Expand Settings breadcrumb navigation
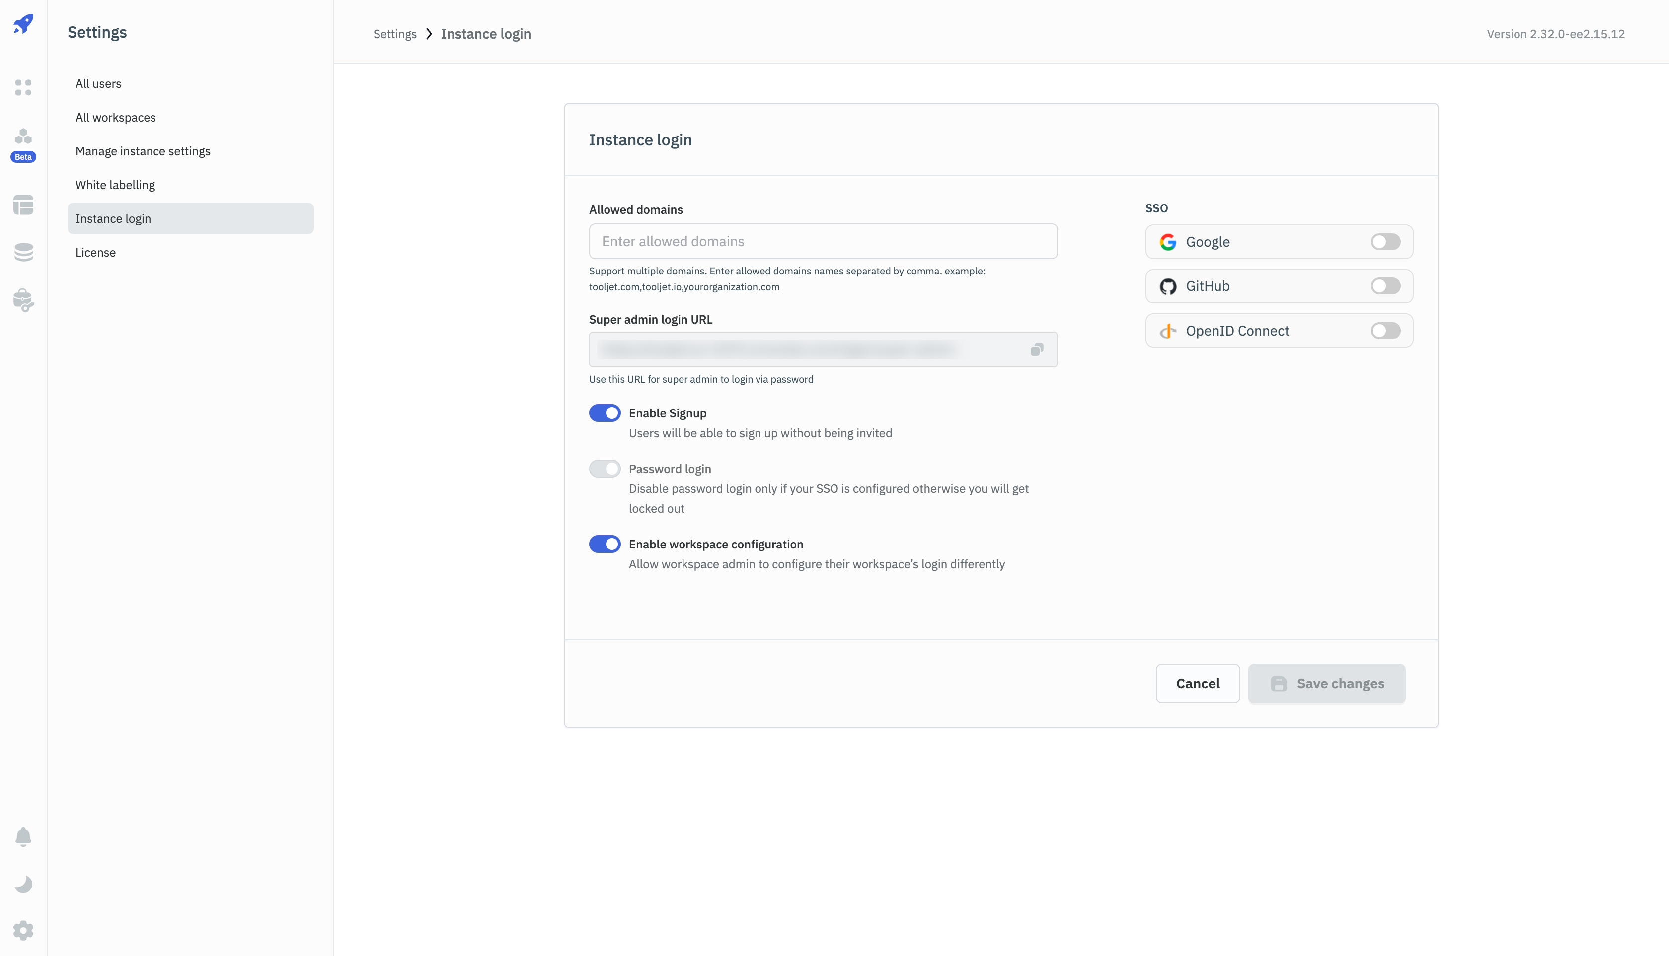Image resolution: width=1669 pixels, height=956 pixels. pos(395,33)
